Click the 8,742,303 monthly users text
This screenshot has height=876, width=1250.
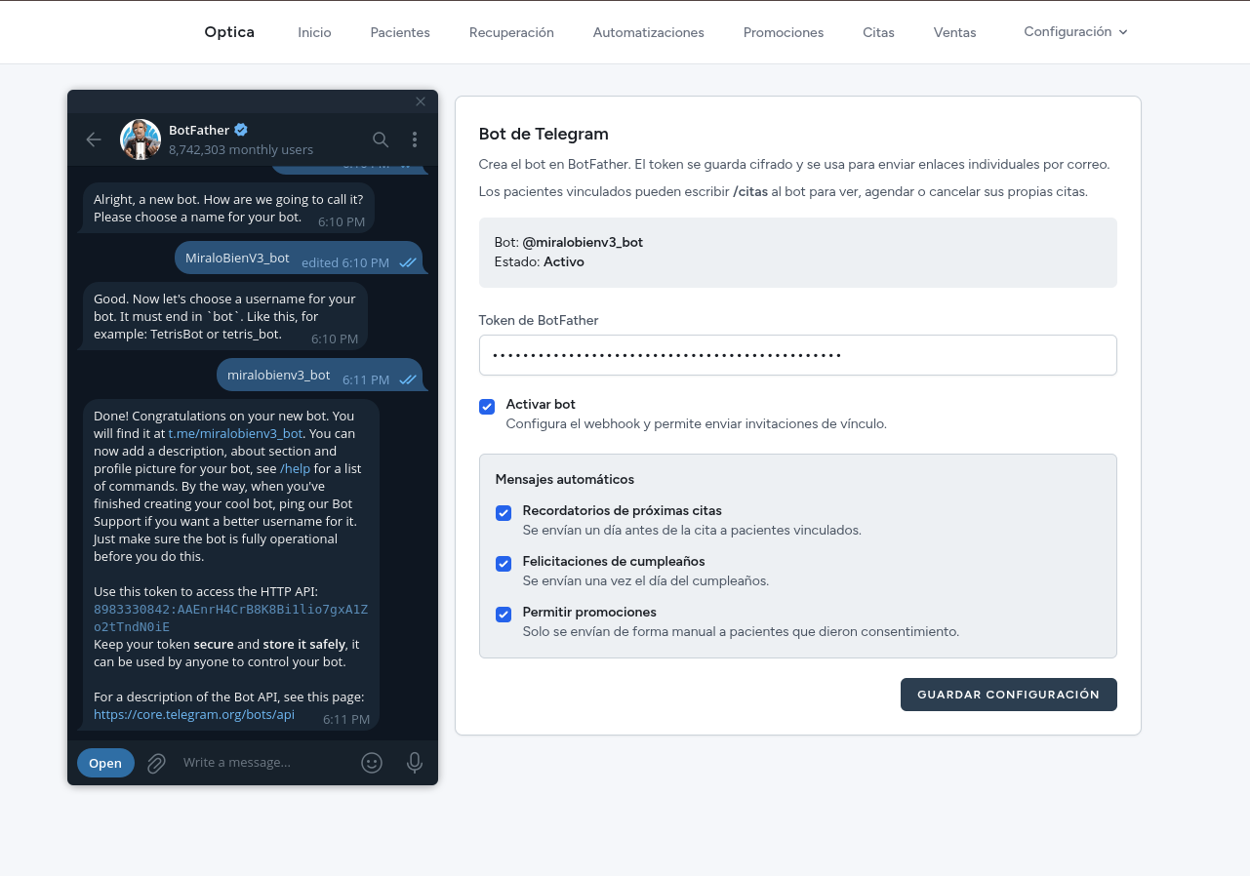(241, 150)
